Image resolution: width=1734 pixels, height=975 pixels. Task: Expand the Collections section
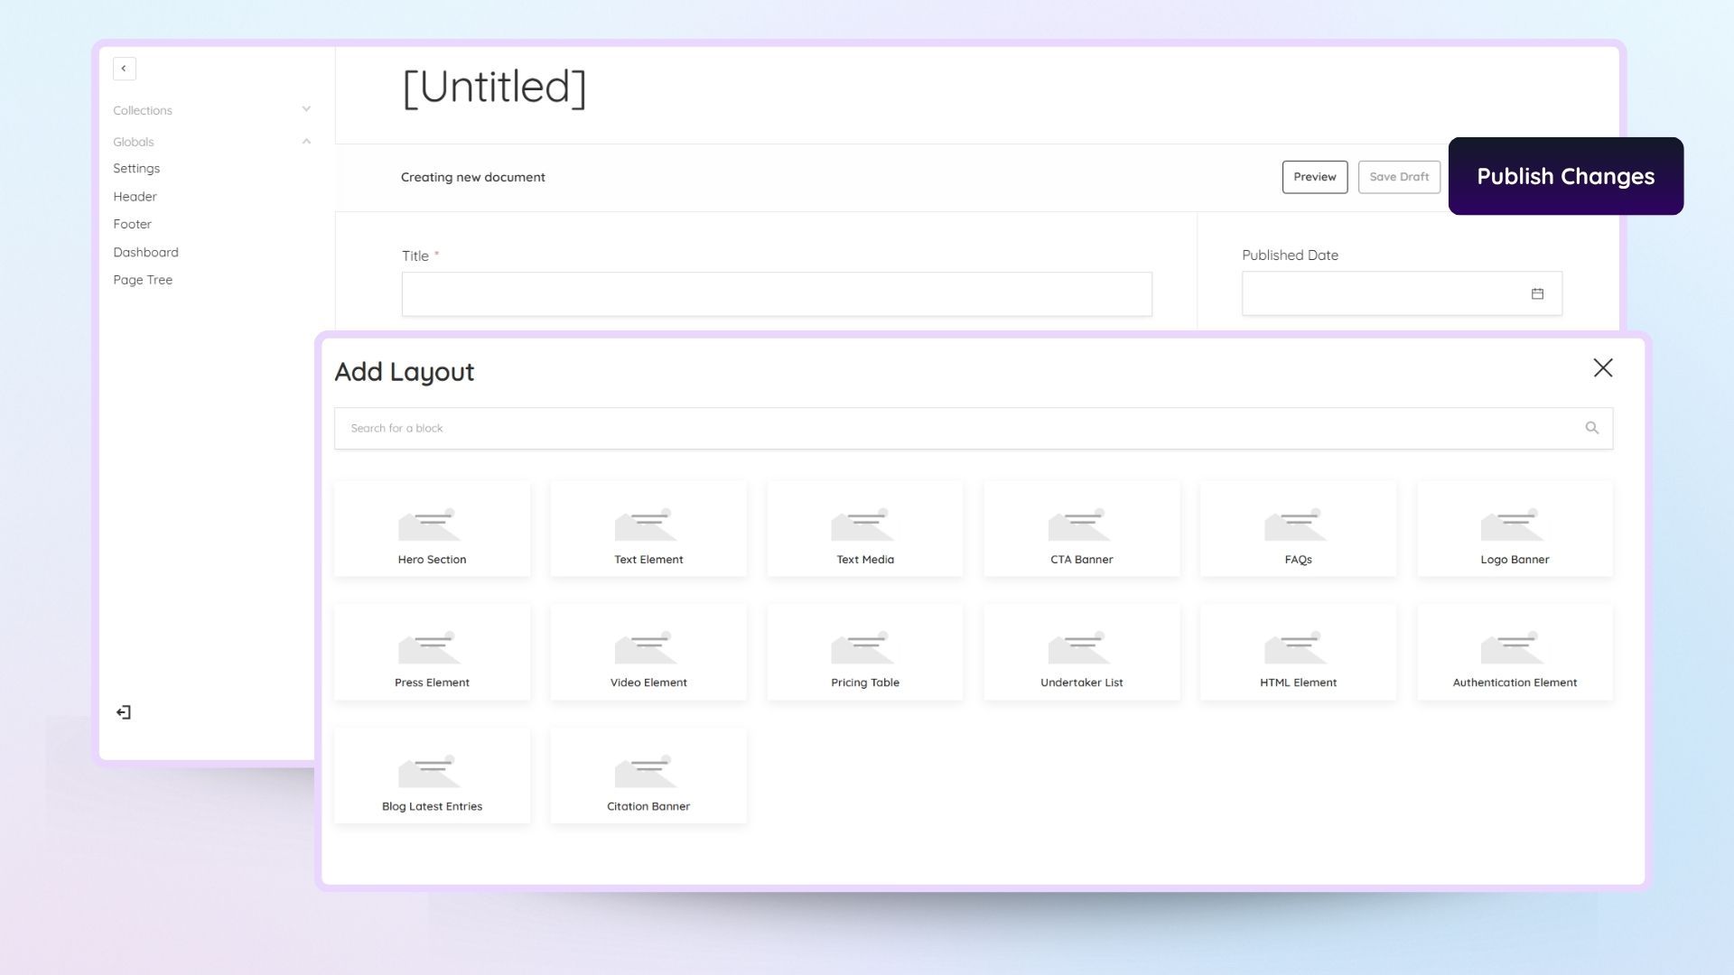(x=306, y=108)
